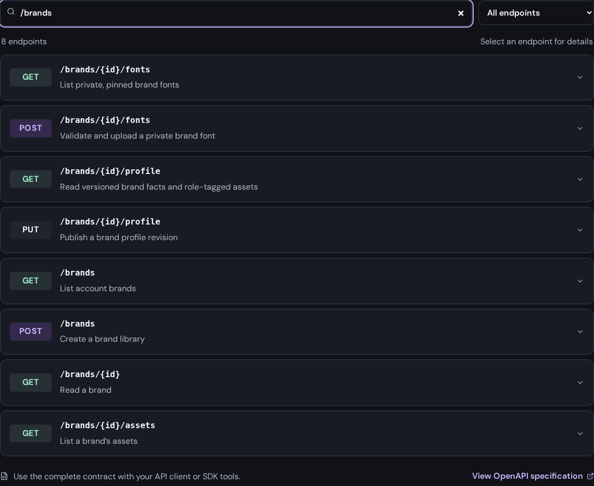
Task: Click GET badge for brand profile
Action: click(x=31, y=179)
